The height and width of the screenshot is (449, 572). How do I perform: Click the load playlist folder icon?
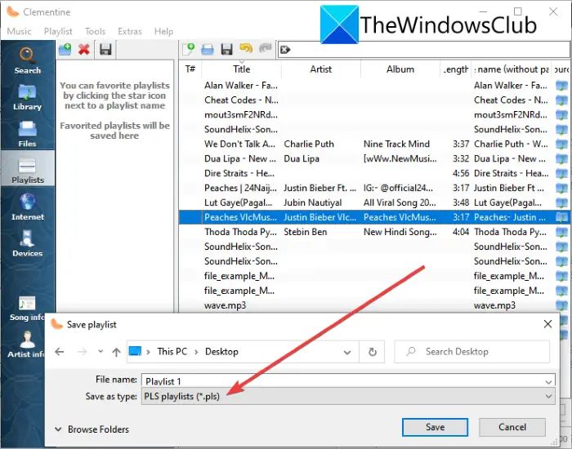coord(208,49)
